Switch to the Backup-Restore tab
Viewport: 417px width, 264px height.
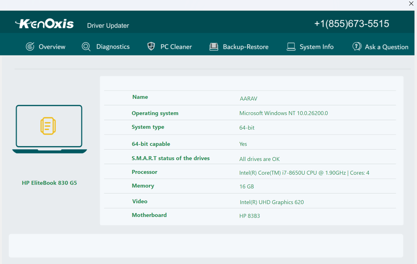click(x=245, y=46)
